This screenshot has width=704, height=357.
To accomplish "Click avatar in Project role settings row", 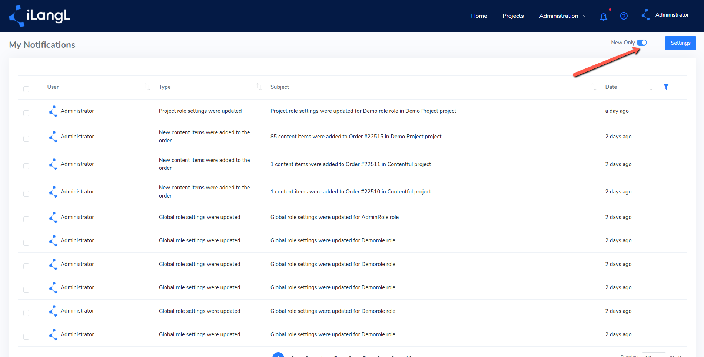I will (53, 111).
